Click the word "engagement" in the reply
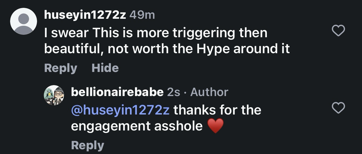This screenshot has width=362, height=154. (110, 126)
